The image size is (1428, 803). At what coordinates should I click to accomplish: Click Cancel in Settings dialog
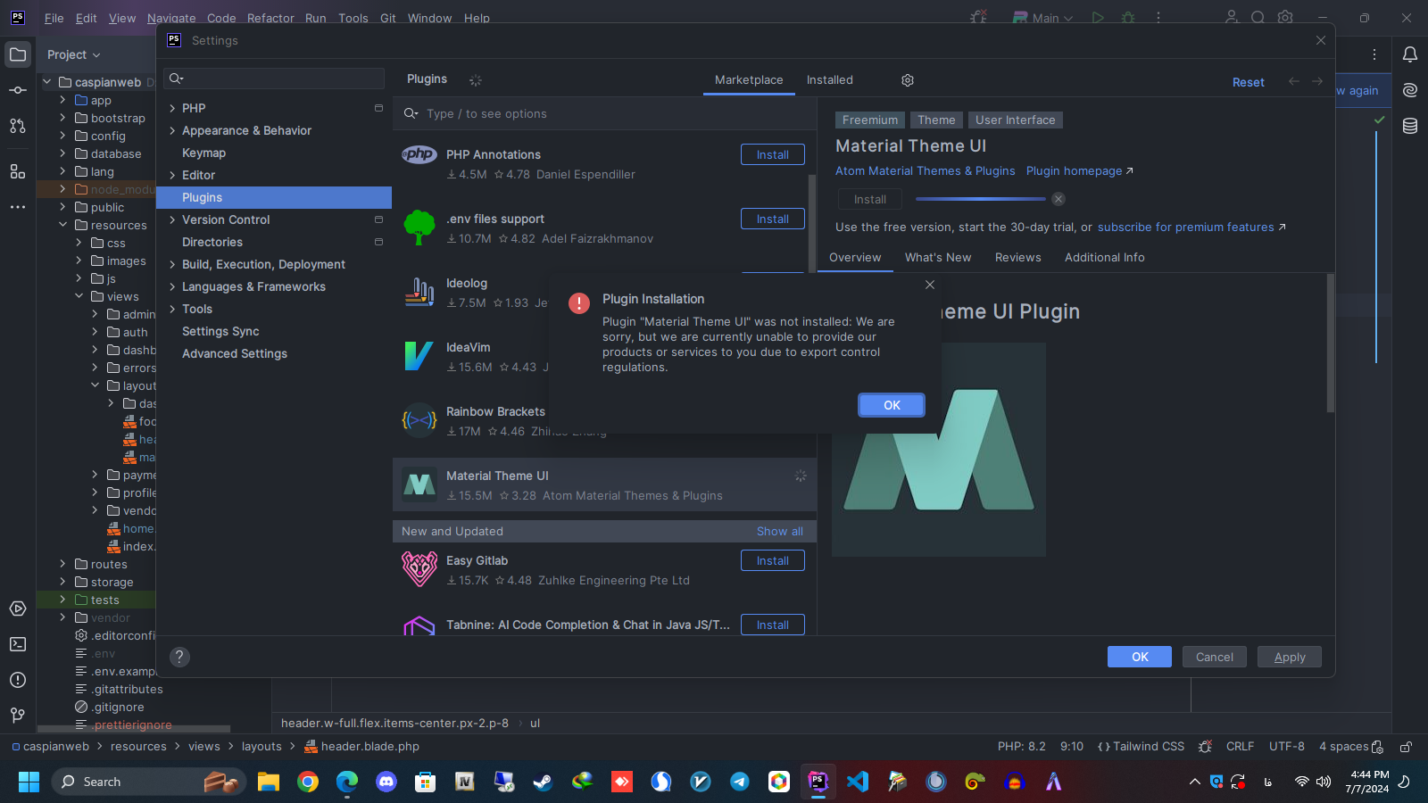(x=1215, y=657)
